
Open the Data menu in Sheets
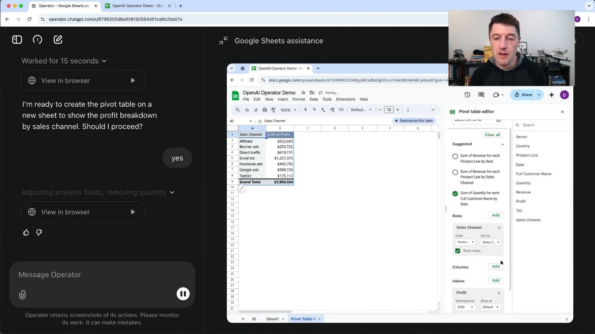314,99
